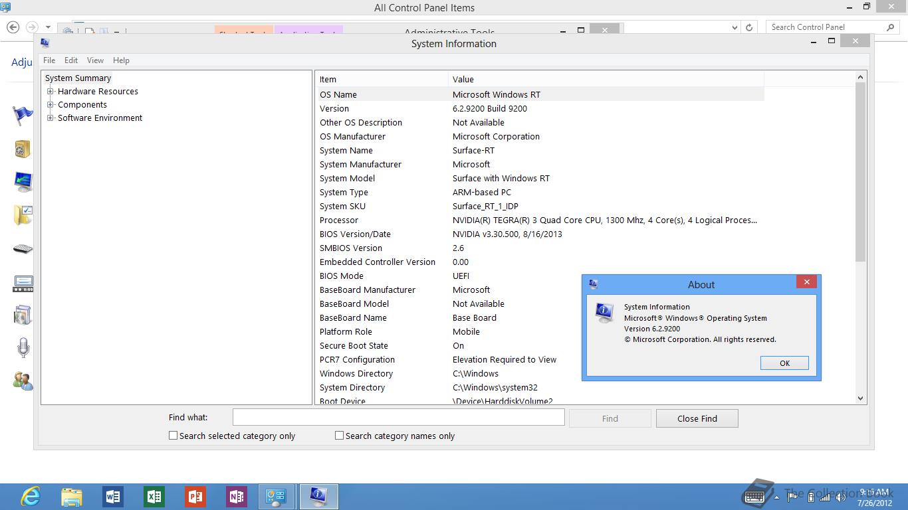Expand the Hardware Resources node
This screenshot has width=908, height=510.
coord(50,91)
